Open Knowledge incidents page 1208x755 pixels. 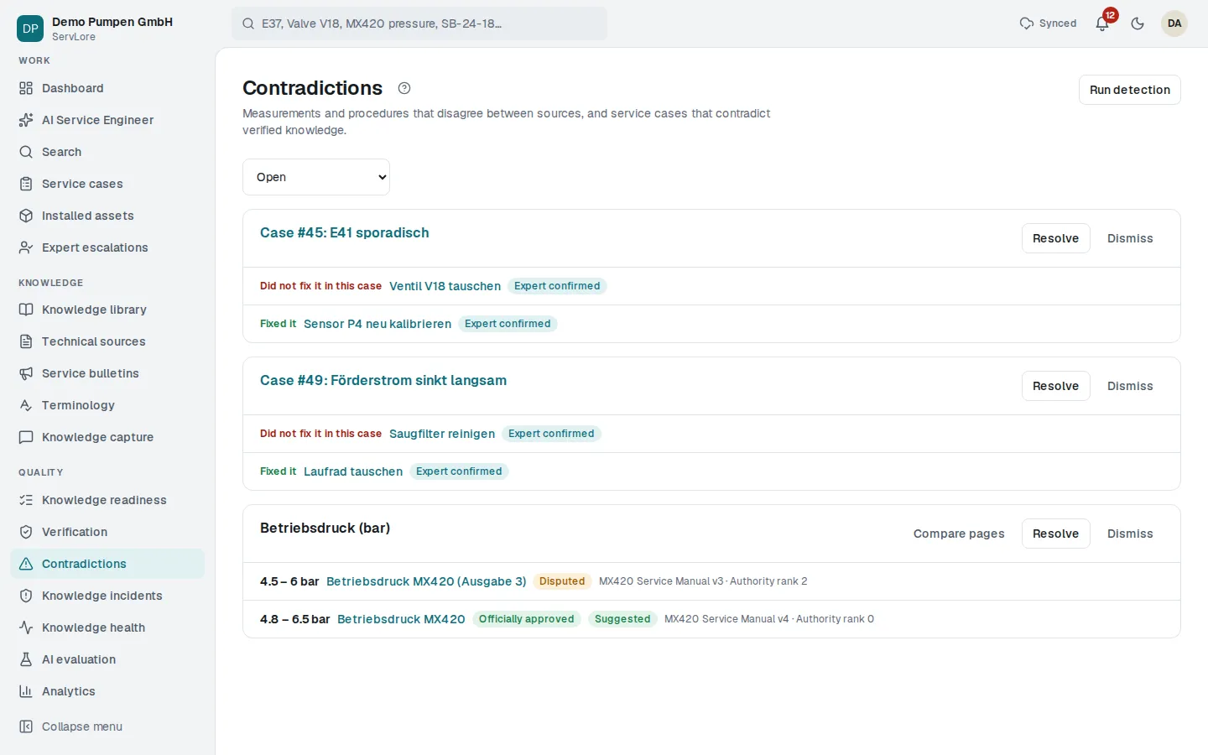click(107, 596)
